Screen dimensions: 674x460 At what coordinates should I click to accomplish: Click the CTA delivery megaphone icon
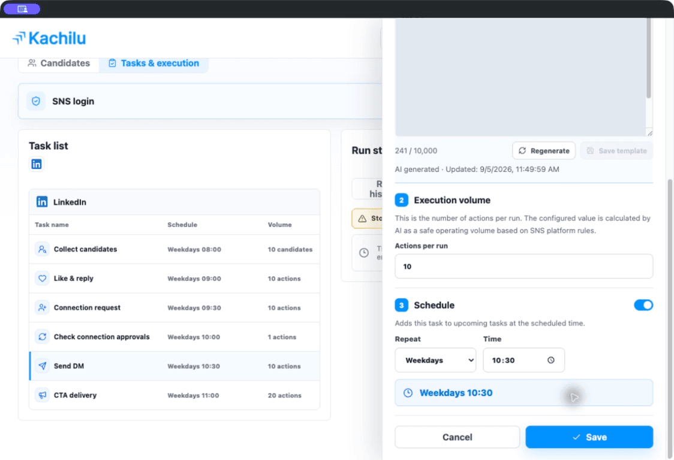click(42, 395)
